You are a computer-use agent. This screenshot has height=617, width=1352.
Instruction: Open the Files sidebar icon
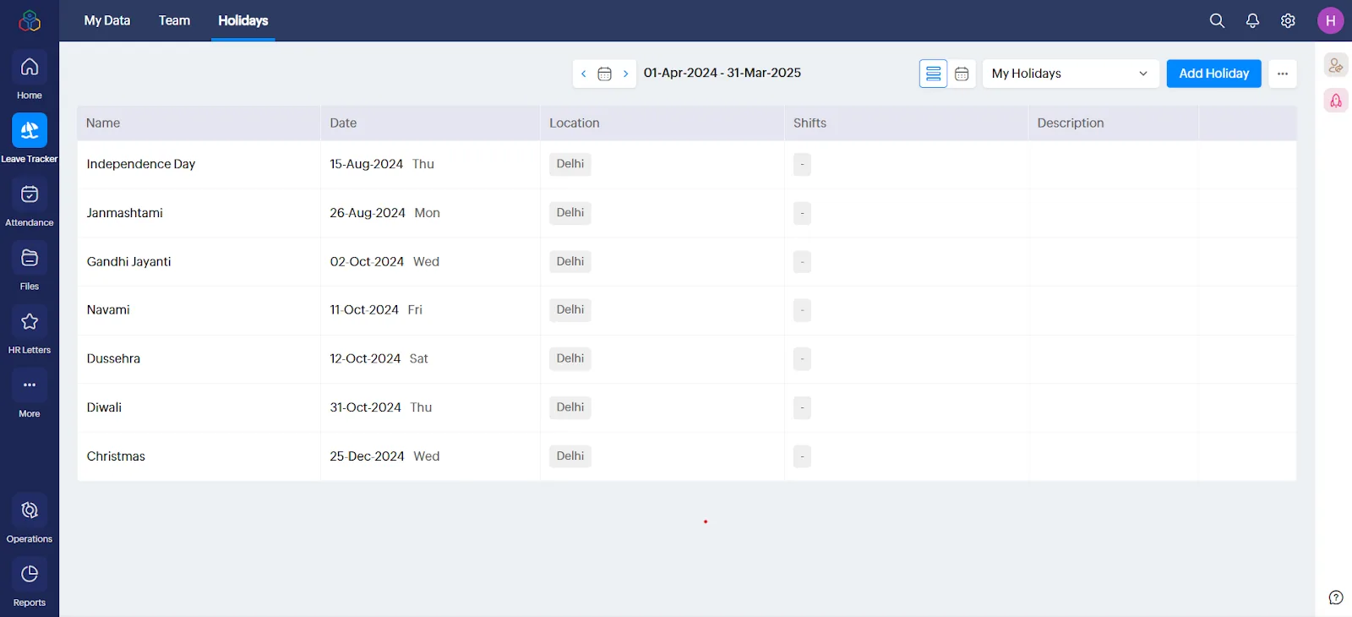30,258
